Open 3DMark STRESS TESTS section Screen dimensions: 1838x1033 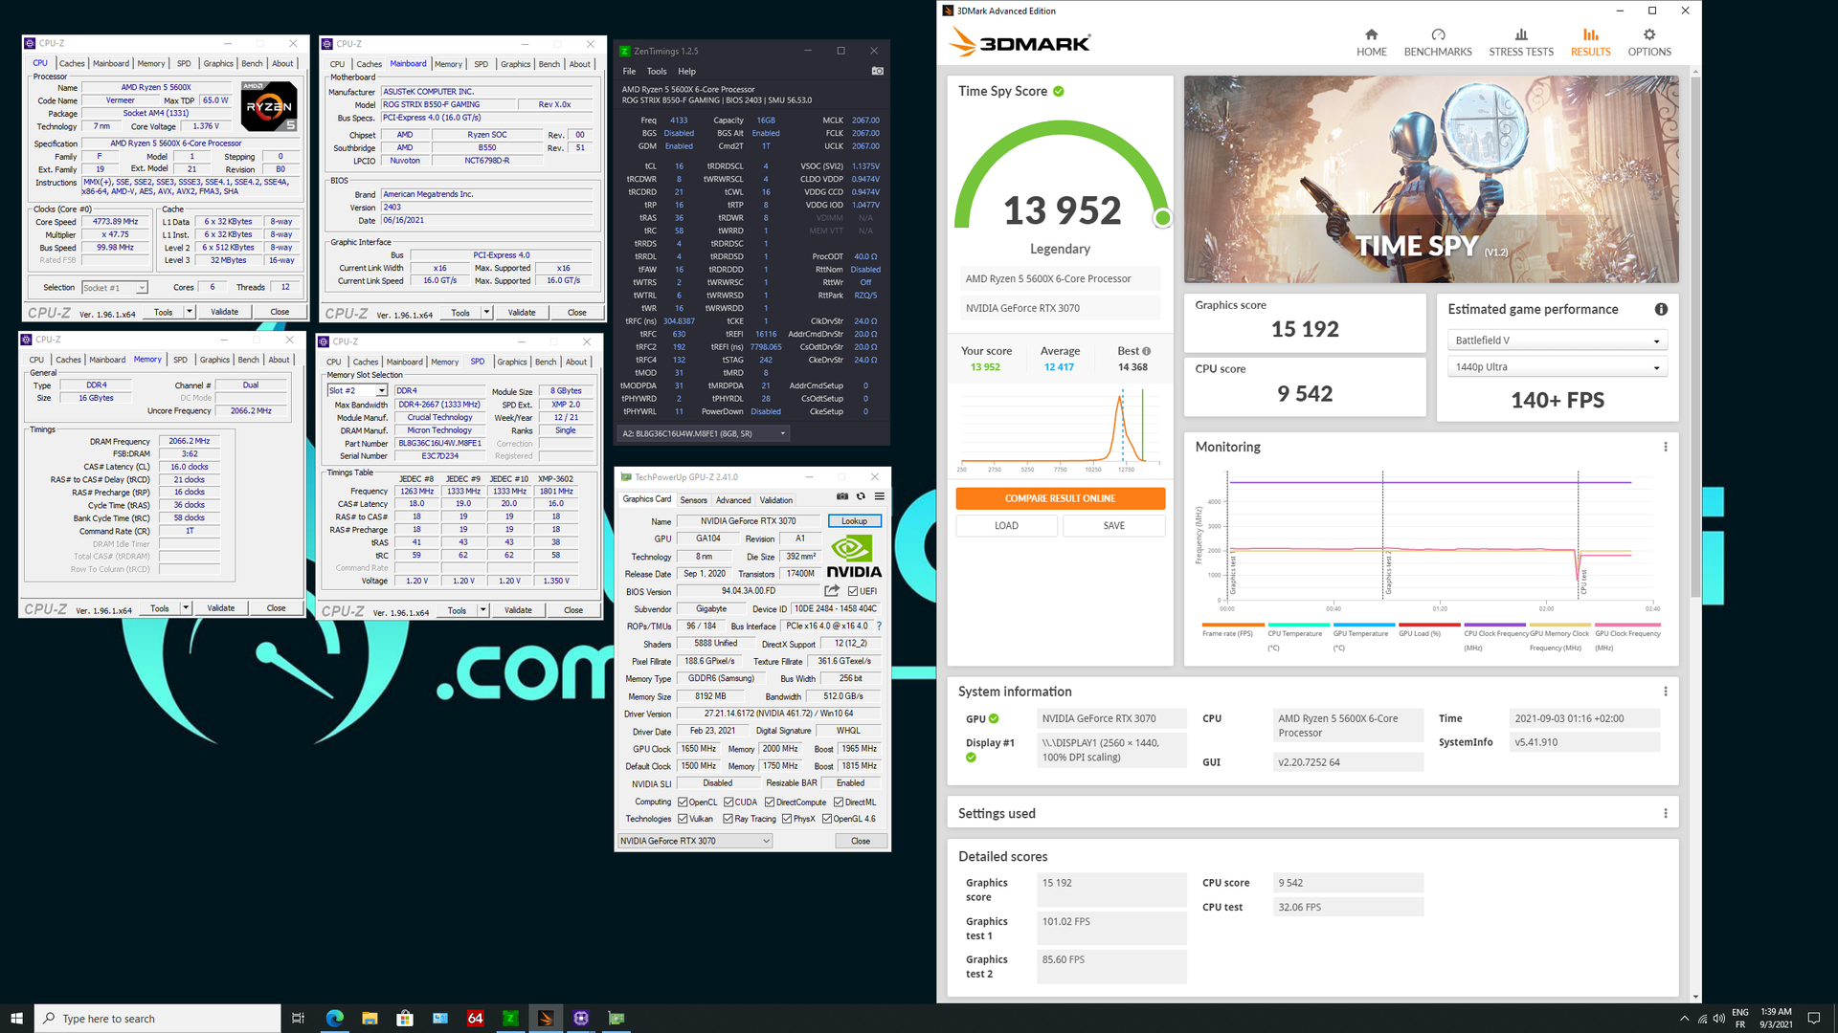click(x=1521, y=42)
